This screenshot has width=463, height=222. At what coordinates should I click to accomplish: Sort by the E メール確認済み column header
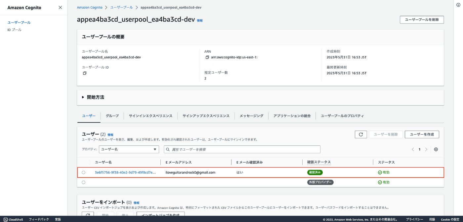click(x=249, y=162)
